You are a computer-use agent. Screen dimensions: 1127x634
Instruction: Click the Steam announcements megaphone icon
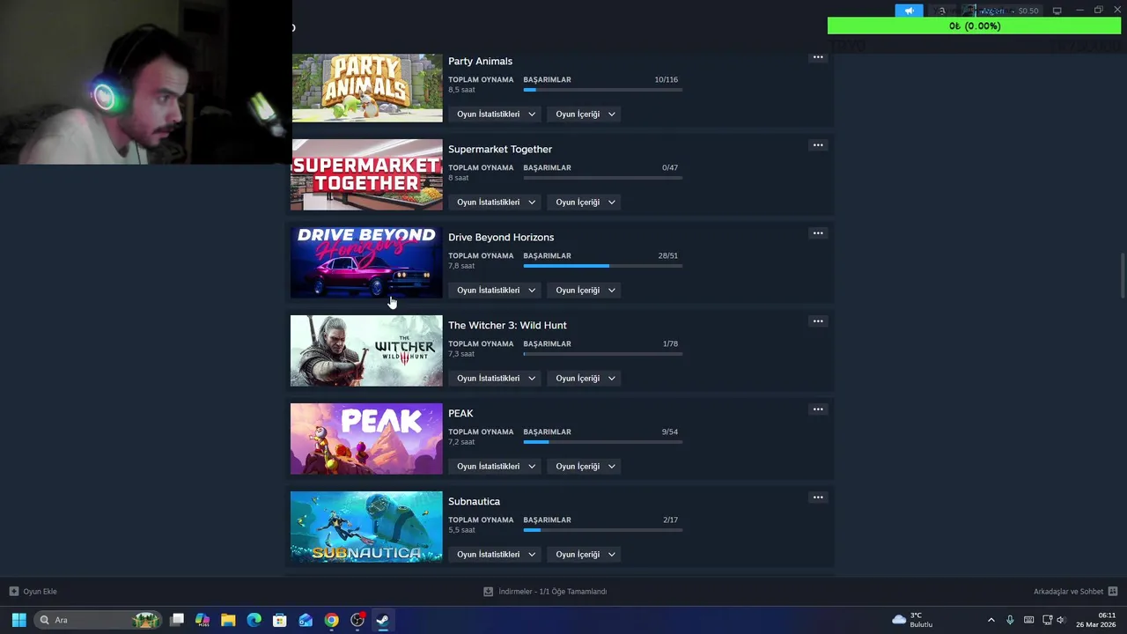click(910, 11)
